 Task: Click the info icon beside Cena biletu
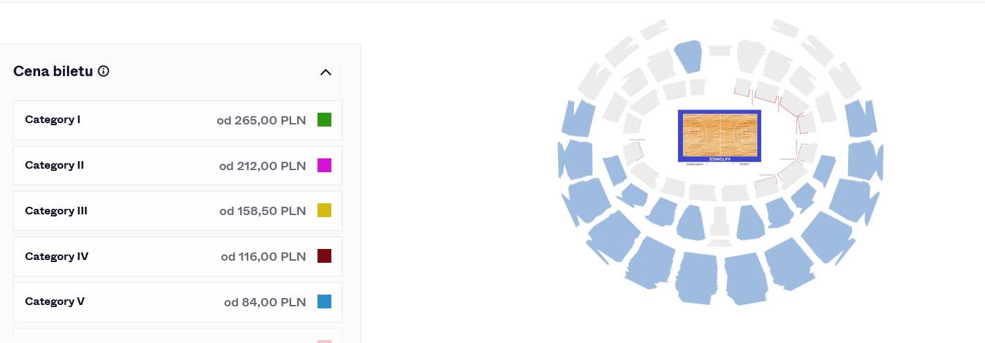point(104,71)
